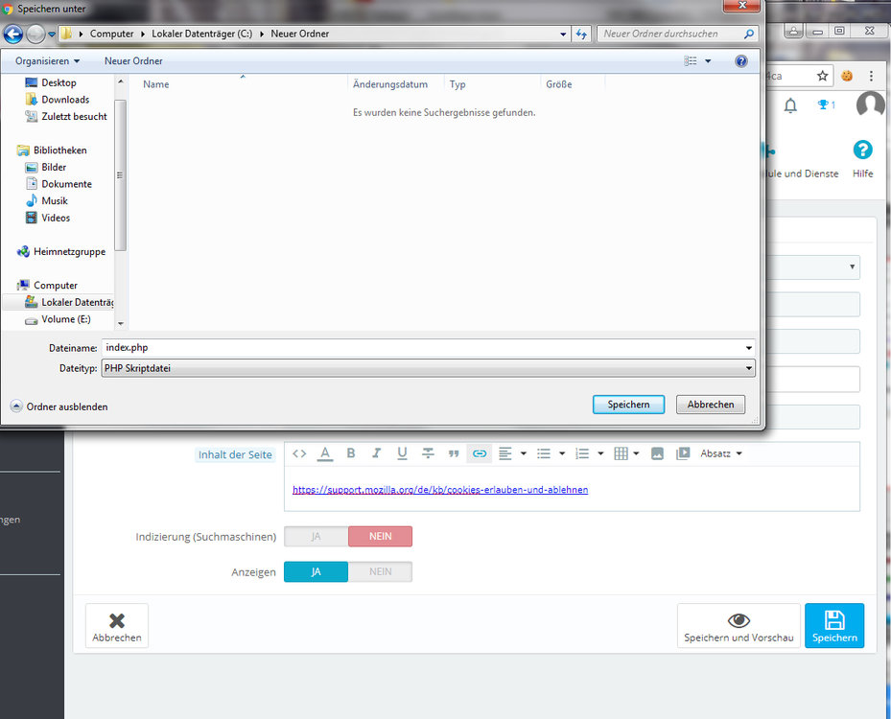This screenshot has height=719, width=891.
Task: Insert an image in editor
Action: [657, 453]
